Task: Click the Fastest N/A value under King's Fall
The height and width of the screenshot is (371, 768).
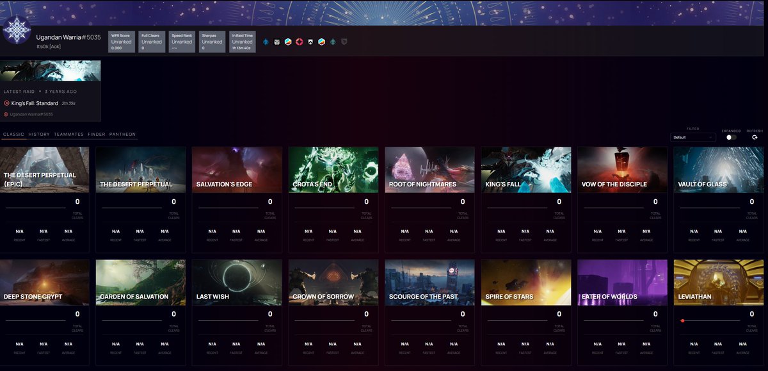Action: 525,231
